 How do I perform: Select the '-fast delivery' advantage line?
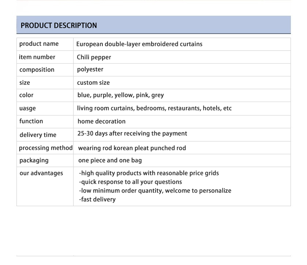coord(97,200)
